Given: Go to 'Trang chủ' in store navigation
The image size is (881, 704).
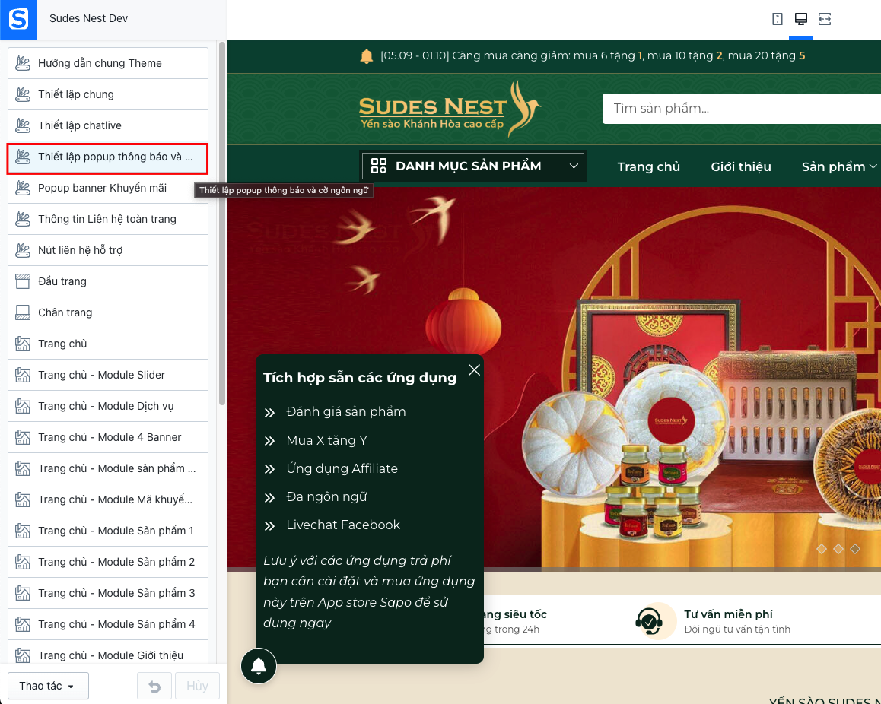Looking at the screenshot, I should 649,166.
